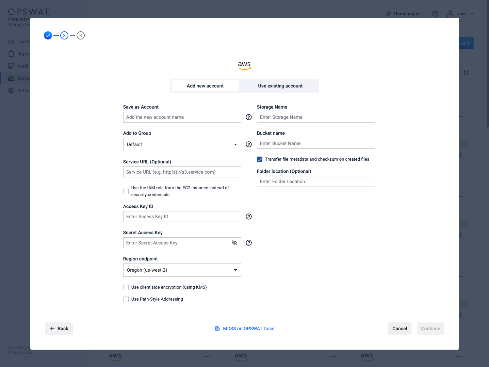Click Reports clipboard sidebar icon
Screen dimensions: 489x367
[x=11, y=54]
